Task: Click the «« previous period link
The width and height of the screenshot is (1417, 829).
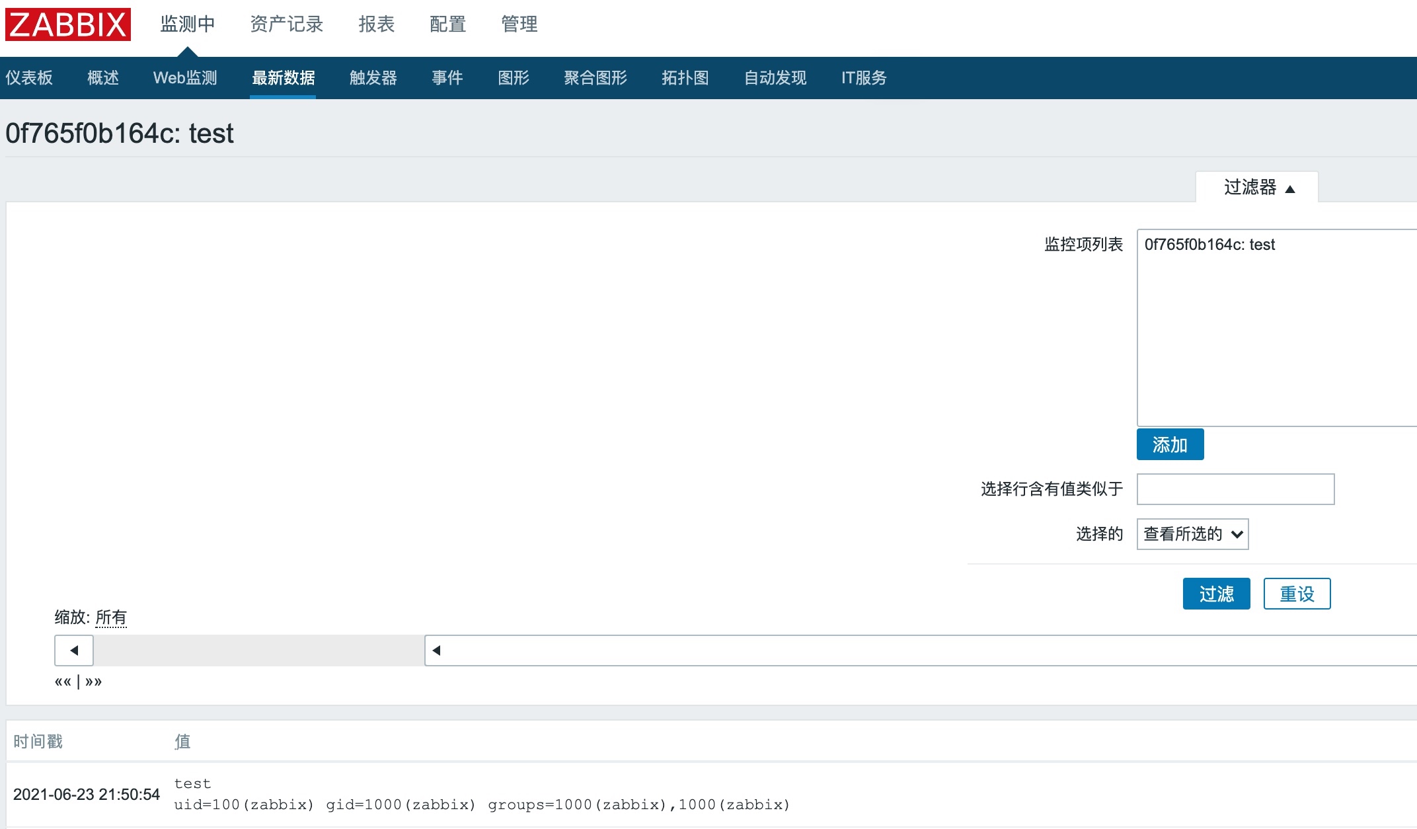Action: (63, 682)
